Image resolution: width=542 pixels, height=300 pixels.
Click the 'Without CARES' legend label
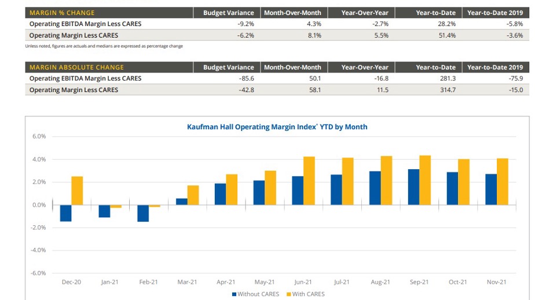tap(258, 294)
